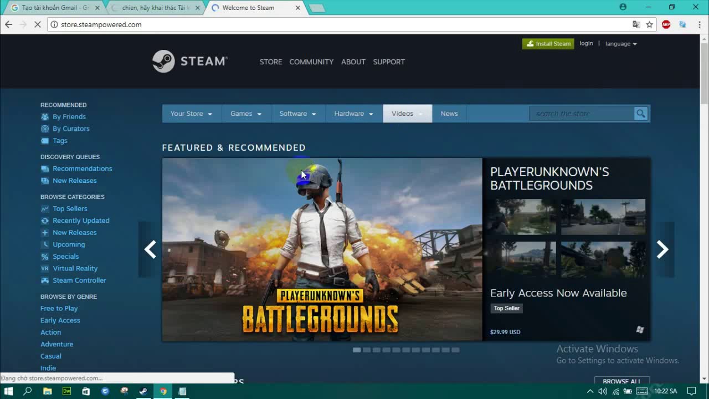Viewport: 709px width, 399px height.
Task: Open the Microsoft Store taskbar icon
Action: click(x=86, y=391)
